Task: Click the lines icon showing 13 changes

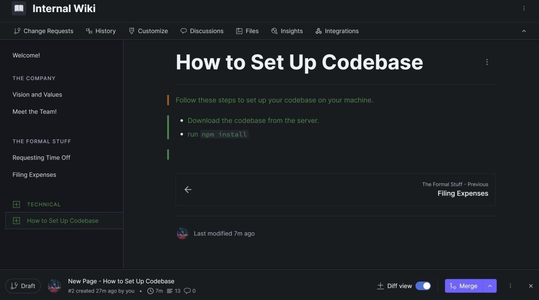Action: 170,291
